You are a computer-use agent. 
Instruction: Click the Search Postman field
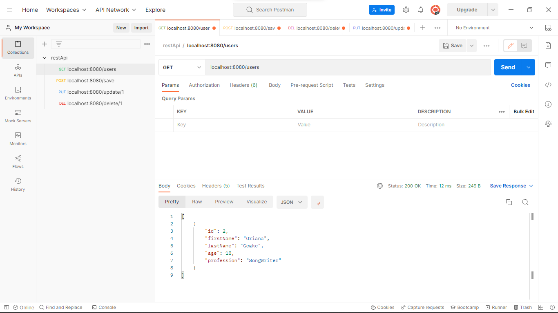point(270,10)
